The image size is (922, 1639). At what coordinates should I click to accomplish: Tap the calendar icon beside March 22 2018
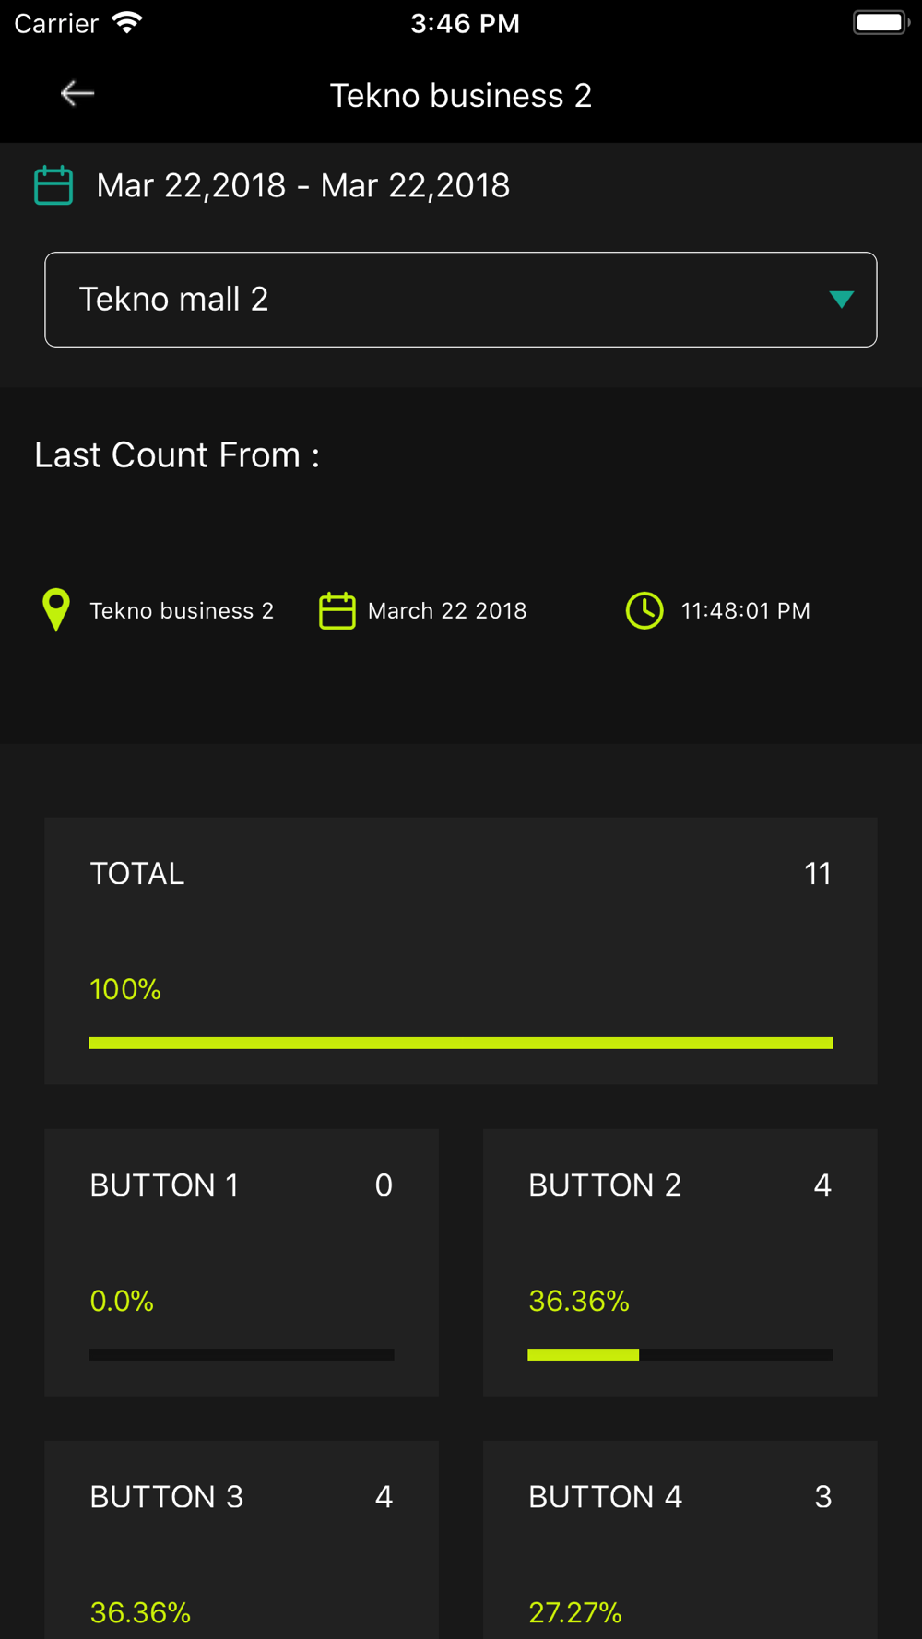tap(337, 610)
